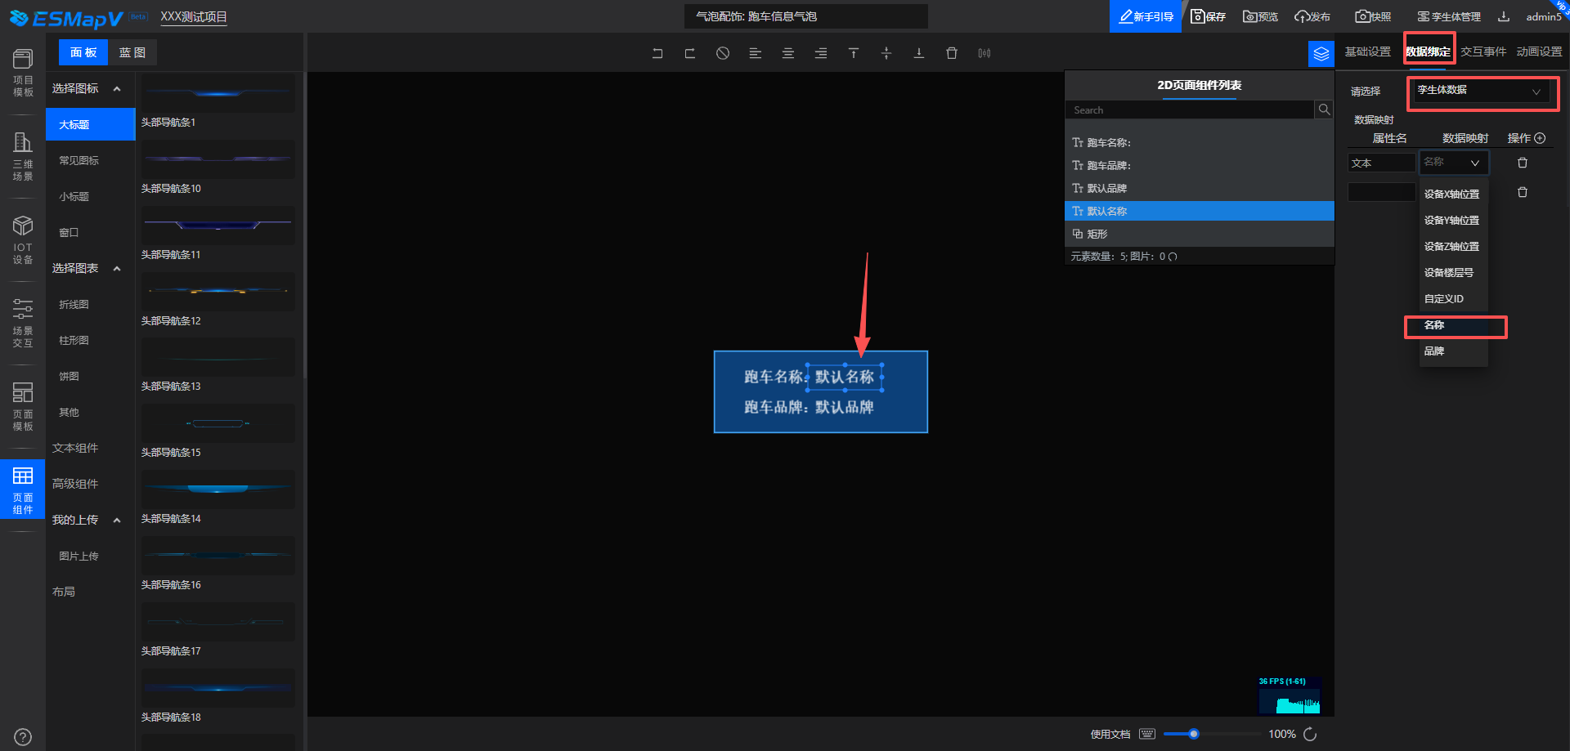Click the distribute spacing icon in the toolbar

point(985,53)
